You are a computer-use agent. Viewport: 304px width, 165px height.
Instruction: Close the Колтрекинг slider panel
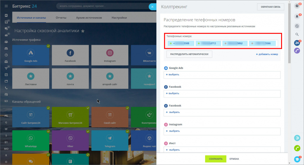152,7
